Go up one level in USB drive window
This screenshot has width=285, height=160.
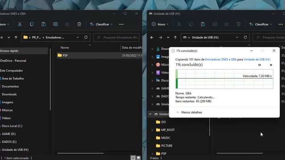[175, 37]
